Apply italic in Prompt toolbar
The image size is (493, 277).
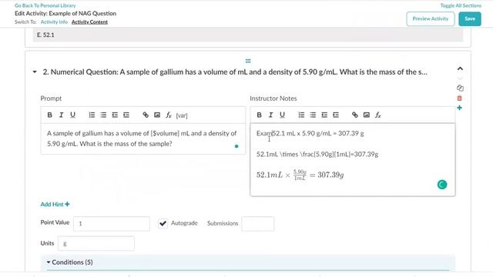[x=61, y=115]
